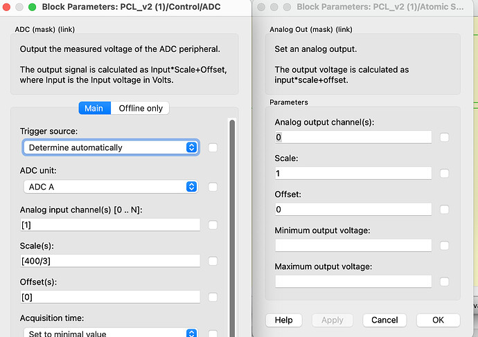Viewport: 478px width, 337px height.
Task: Select the Main tab
Action: 94,108
